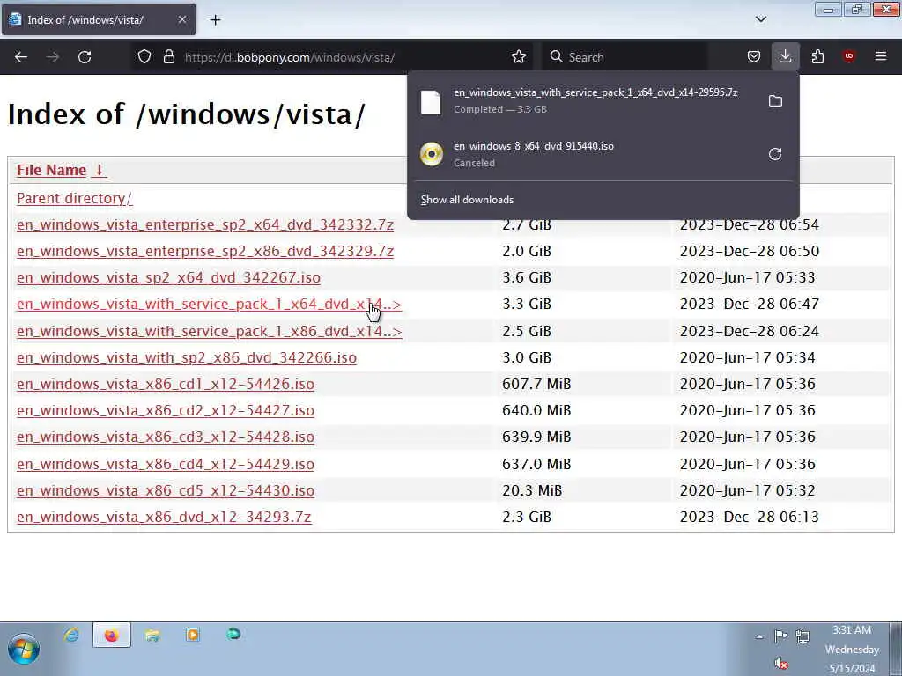This screenshot has height=676, width=902.
Task: Open Windows Media Player from the taskbar
Action: pos(193,635)
